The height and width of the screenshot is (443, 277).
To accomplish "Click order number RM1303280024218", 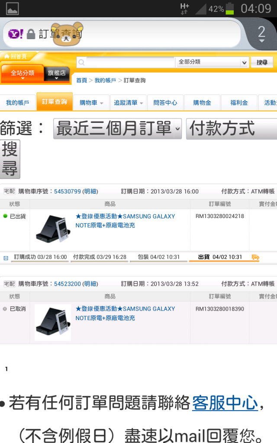I will [x=219, y=216].
